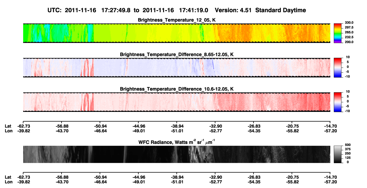The image size is (367, 188).
Task: Click longitude -54.35 under the 10.6-12.05 plot
Action: tap(254, 131)
